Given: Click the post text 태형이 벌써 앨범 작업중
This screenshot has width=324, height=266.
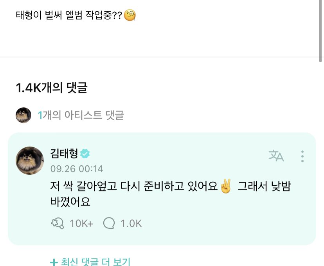Looking at the screenshot, I should point(68,16).
